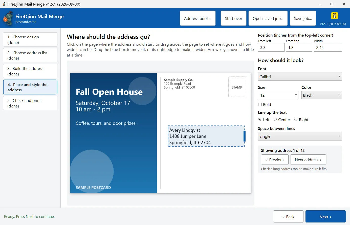Click the Back button
Viewport: 350px width, 225px height.
pos(288,217)
